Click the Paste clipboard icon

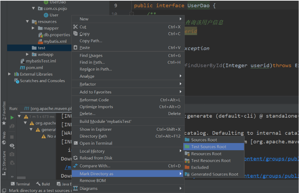pos(76,47)
